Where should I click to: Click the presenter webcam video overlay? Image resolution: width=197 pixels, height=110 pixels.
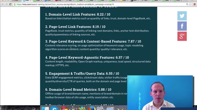tap(160, 93)
